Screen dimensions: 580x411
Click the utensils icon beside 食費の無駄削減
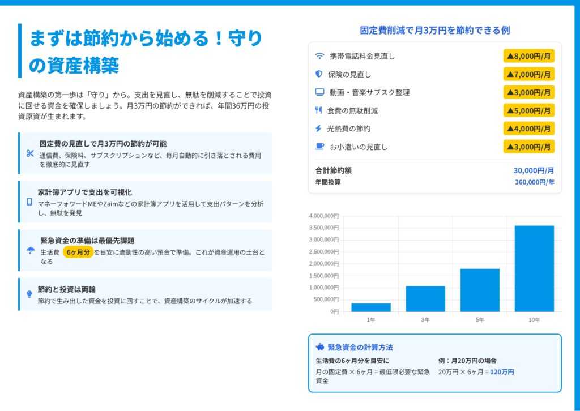pyautogui.click(x=318, y=110)
